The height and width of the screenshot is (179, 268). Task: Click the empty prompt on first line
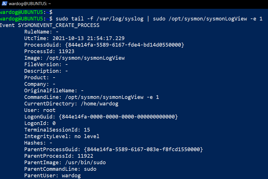tap(26, 12)
